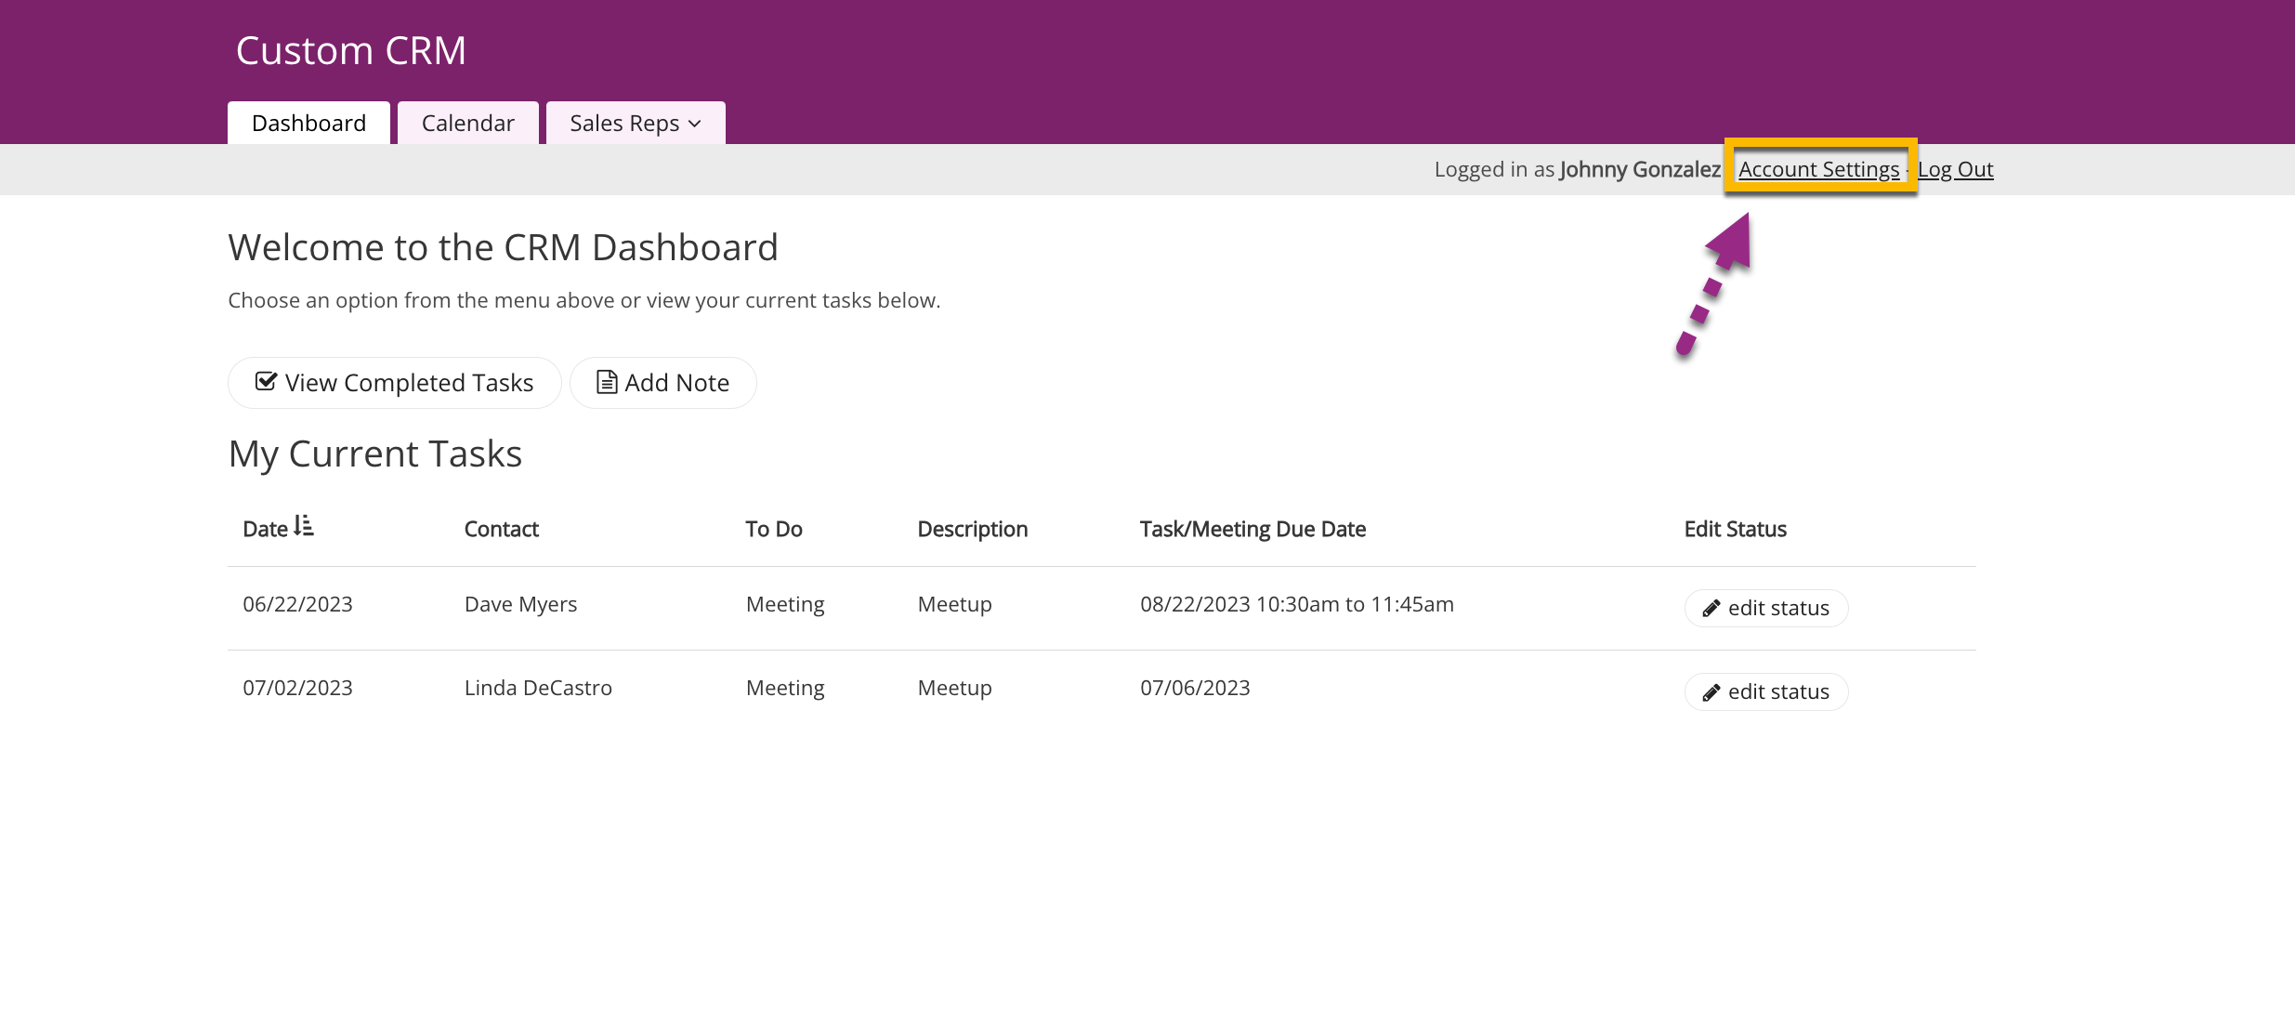Switch to the Calendar tab
The height and width of the screenshot is (1013, 2295).
[x=468, y=123]
